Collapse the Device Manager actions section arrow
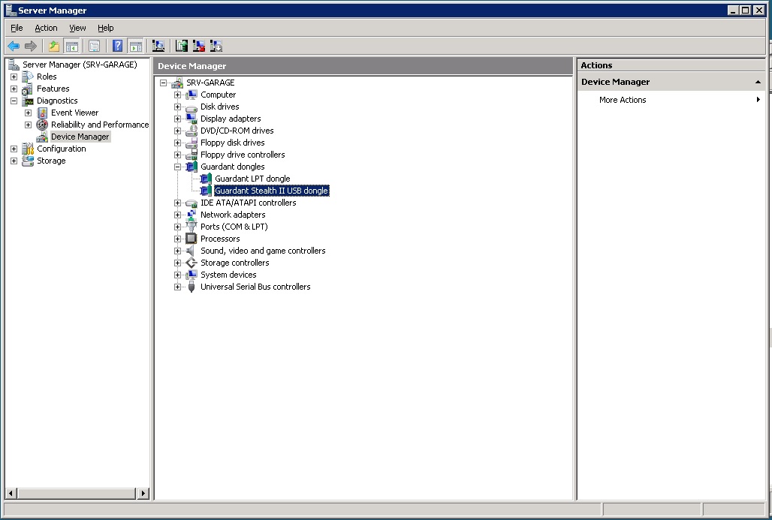The width and height of the screenshot is (772, 520). (x=758, y=82)
